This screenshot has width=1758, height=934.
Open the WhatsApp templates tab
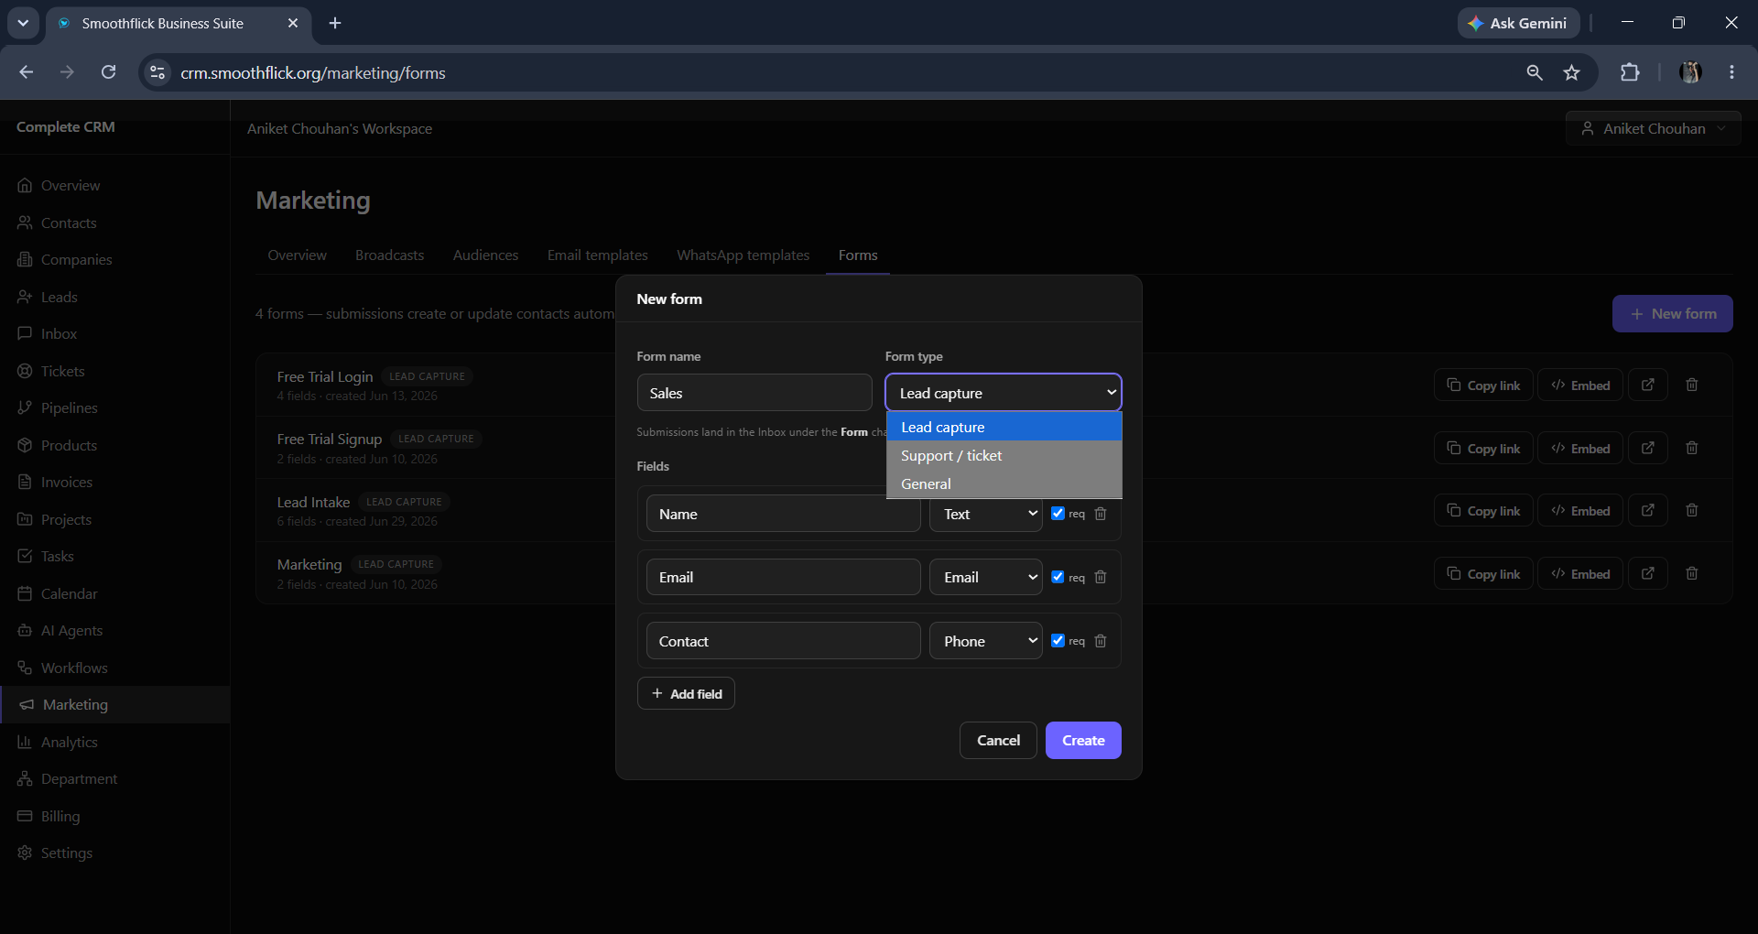click(x=743, y=255)
